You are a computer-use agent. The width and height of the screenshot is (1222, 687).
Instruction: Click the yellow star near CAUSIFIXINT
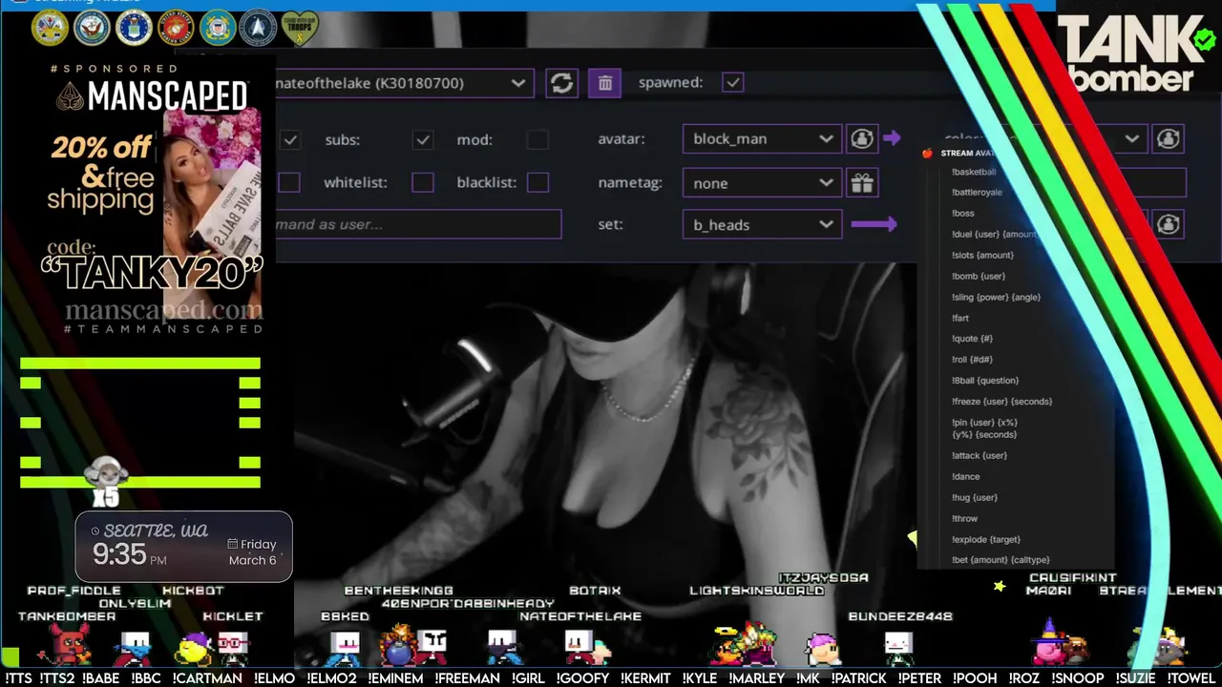tap(999, 586)
